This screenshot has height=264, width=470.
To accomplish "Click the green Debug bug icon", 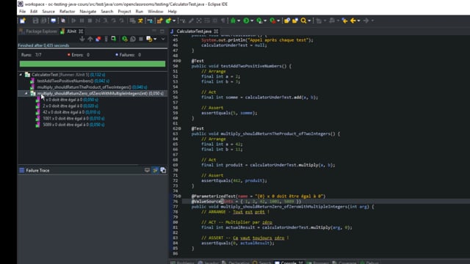I will pyautogui.click(x=233, y=21).
